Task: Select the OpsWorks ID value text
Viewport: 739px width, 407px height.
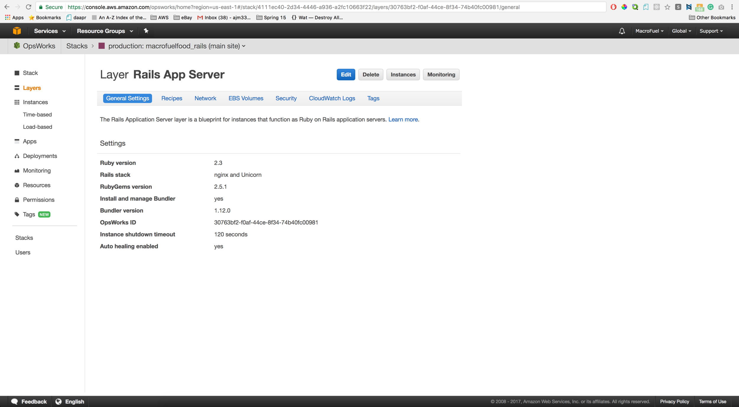Action: point(266,223)
